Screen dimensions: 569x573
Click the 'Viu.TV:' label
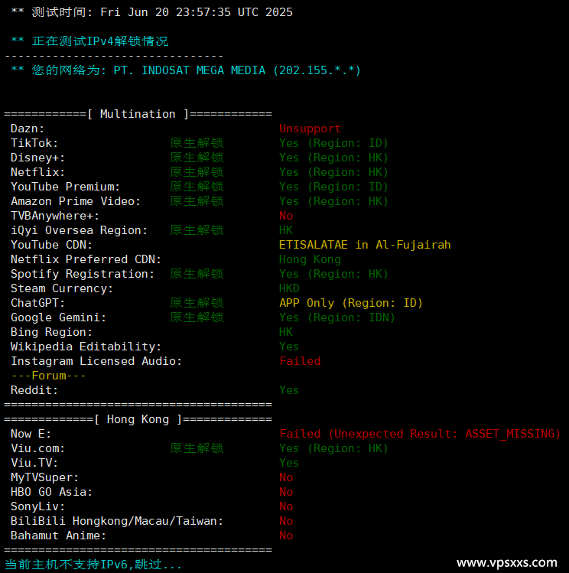coord(34,463)
